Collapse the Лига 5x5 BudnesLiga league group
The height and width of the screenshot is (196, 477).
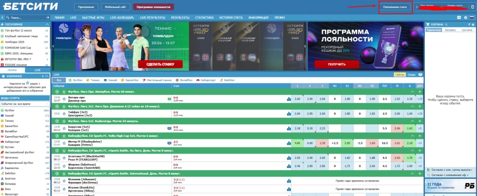[x=413, y=121]
